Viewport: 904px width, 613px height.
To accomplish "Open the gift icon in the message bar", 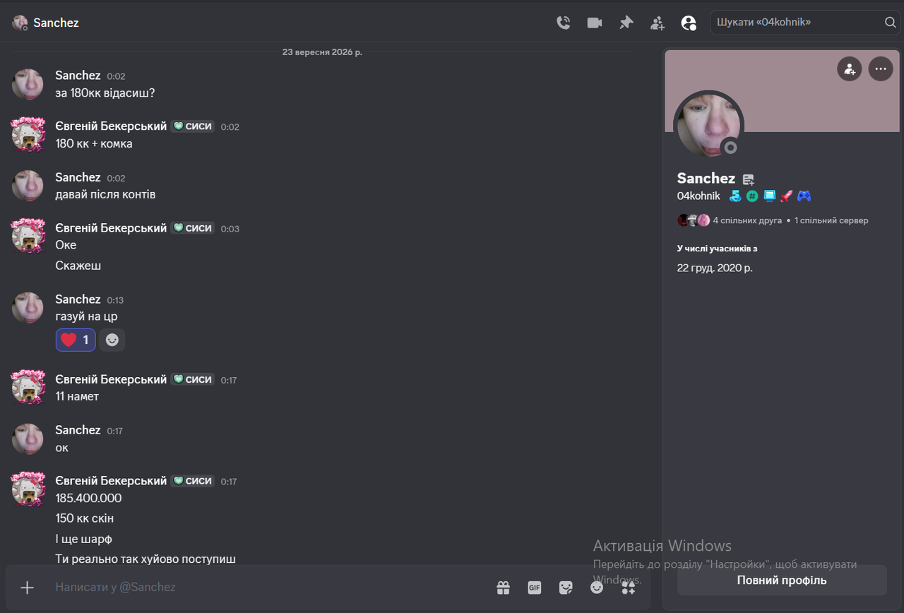I will pos(503,588).
